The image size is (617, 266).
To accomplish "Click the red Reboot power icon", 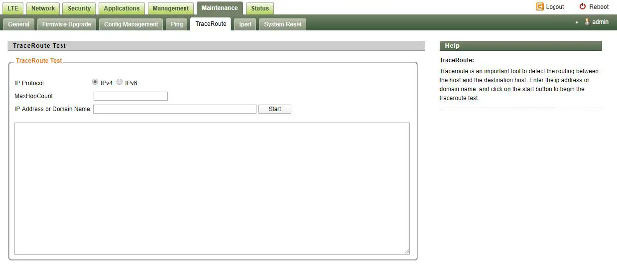I will pos(583,6).
